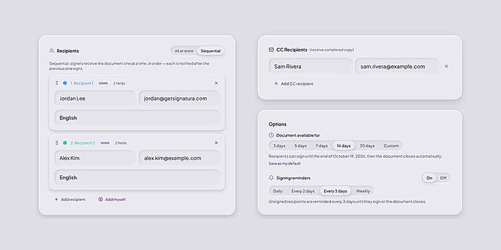Image resolution: width=501 pixels, height=250 pixels.
Task: Click the plus icon of Add CC recipient
Action: (276, 84)
